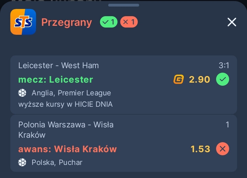
Task: Tap the awans: Wisła Kraków selection
Action: pos(67,149)
